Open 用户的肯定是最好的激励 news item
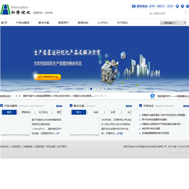Image resolution: width=189 pixels, height=189 pixels. point(154,120)
